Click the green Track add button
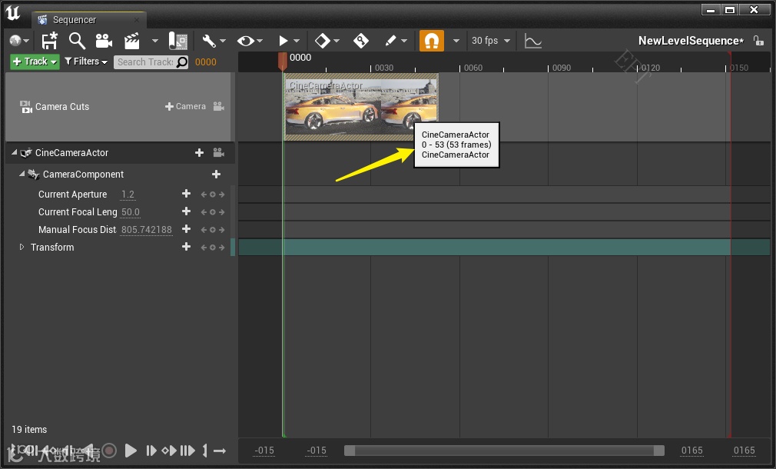This screenshot has height=469, width=776. coord(35,62)
